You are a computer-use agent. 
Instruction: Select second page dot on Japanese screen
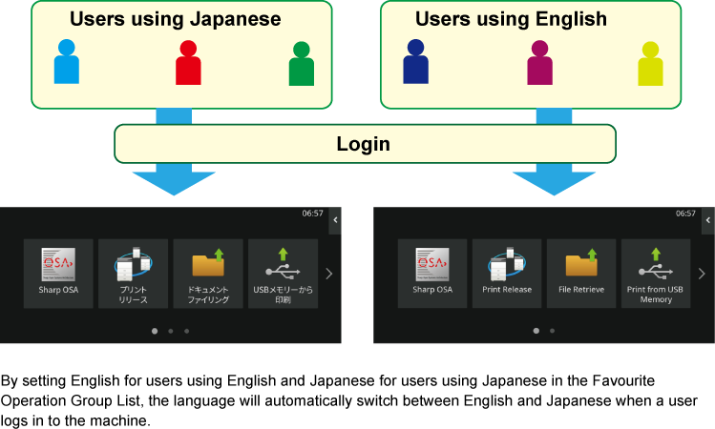pos(170,331)
